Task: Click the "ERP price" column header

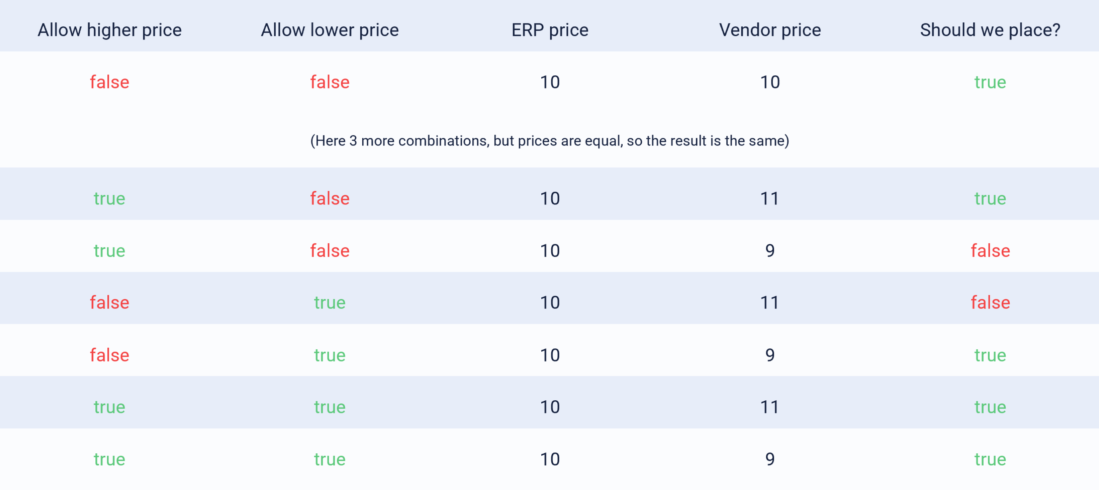Action: click(550, 30)
